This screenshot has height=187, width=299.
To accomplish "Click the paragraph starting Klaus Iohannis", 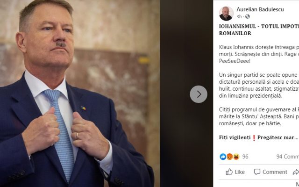I will [x=259, y=54].
